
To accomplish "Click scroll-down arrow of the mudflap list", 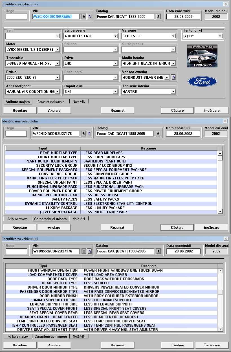I will [x=220, y=212].
